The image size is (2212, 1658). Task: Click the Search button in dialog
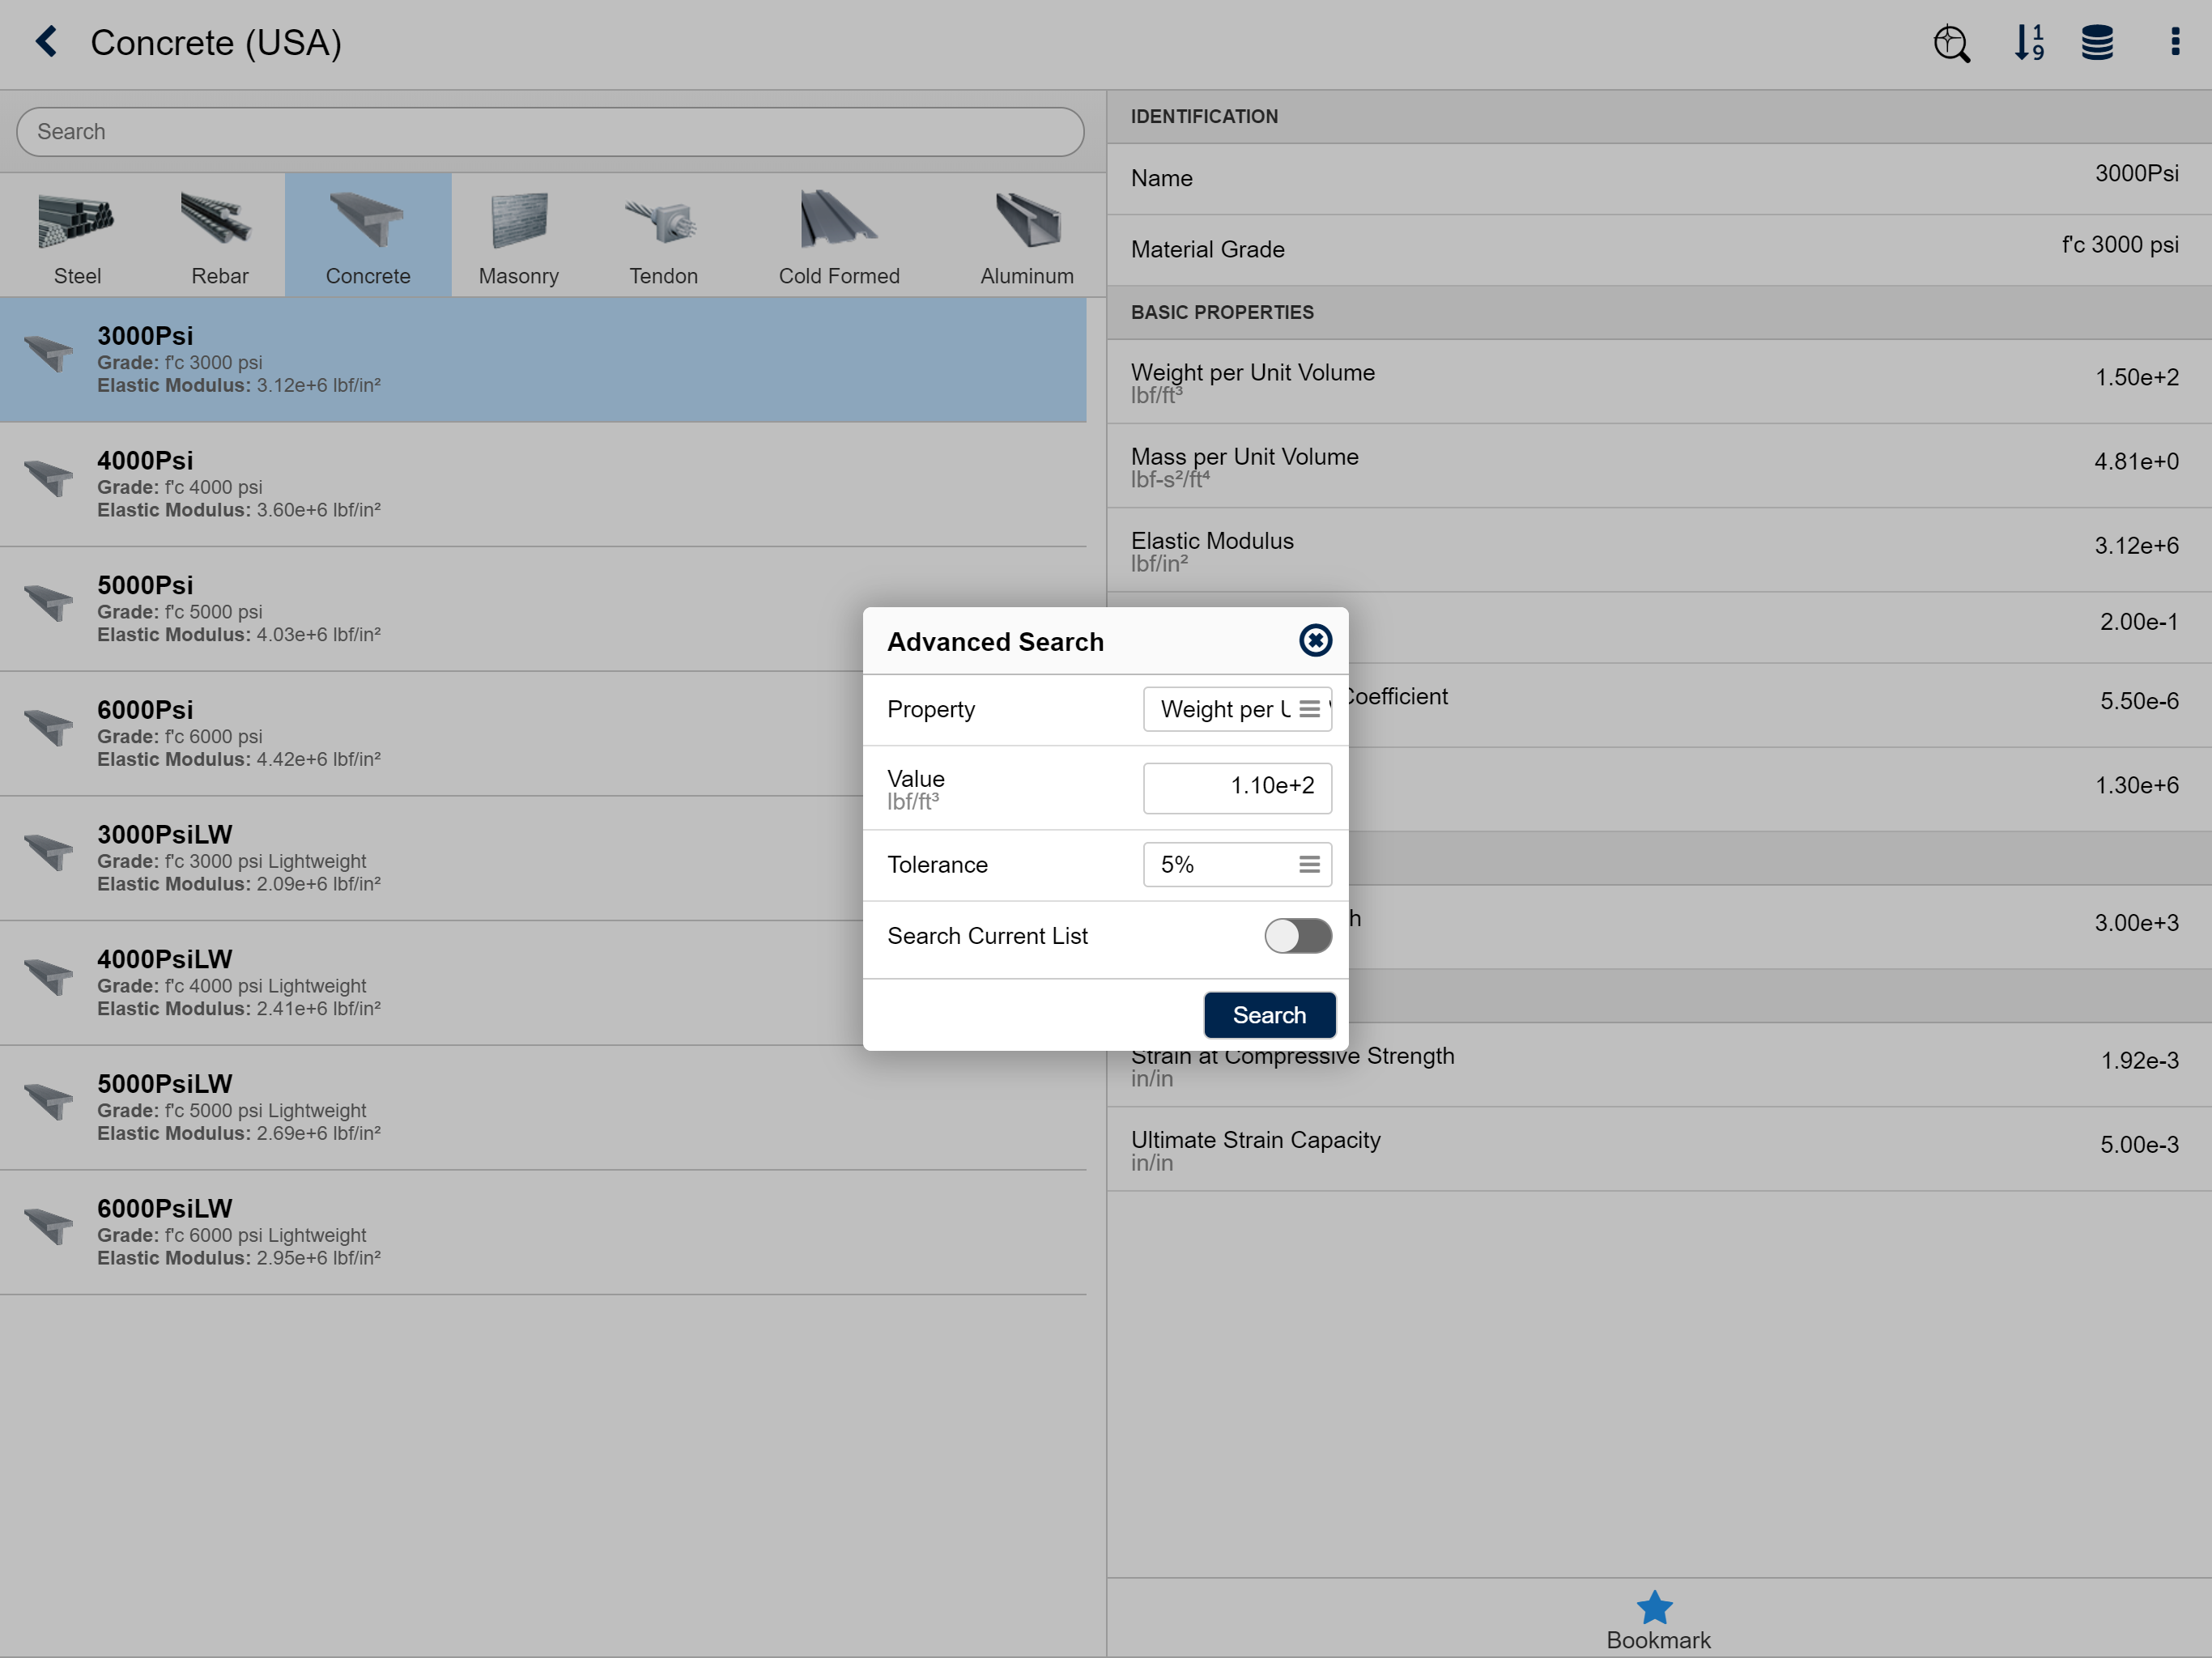pos(1269,1015)
